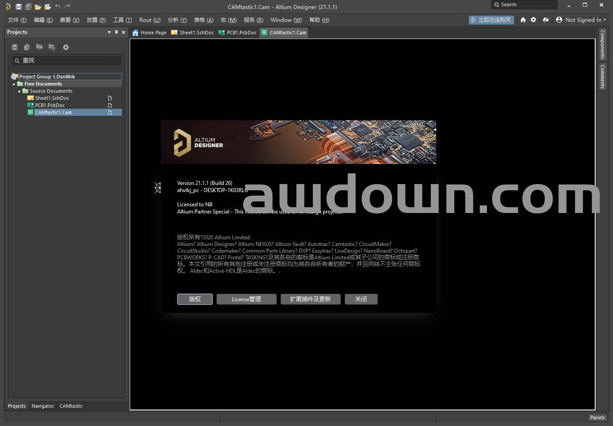Click the License管理 button
The width and height of the screenshot is (613, 426).
[x=246, y=299]
